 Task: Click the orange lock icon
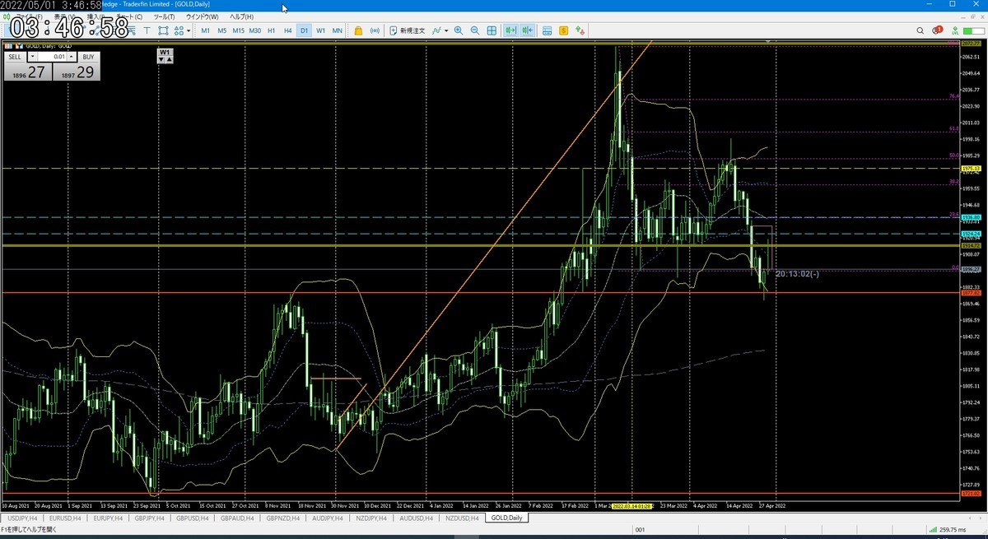[358, 30]
